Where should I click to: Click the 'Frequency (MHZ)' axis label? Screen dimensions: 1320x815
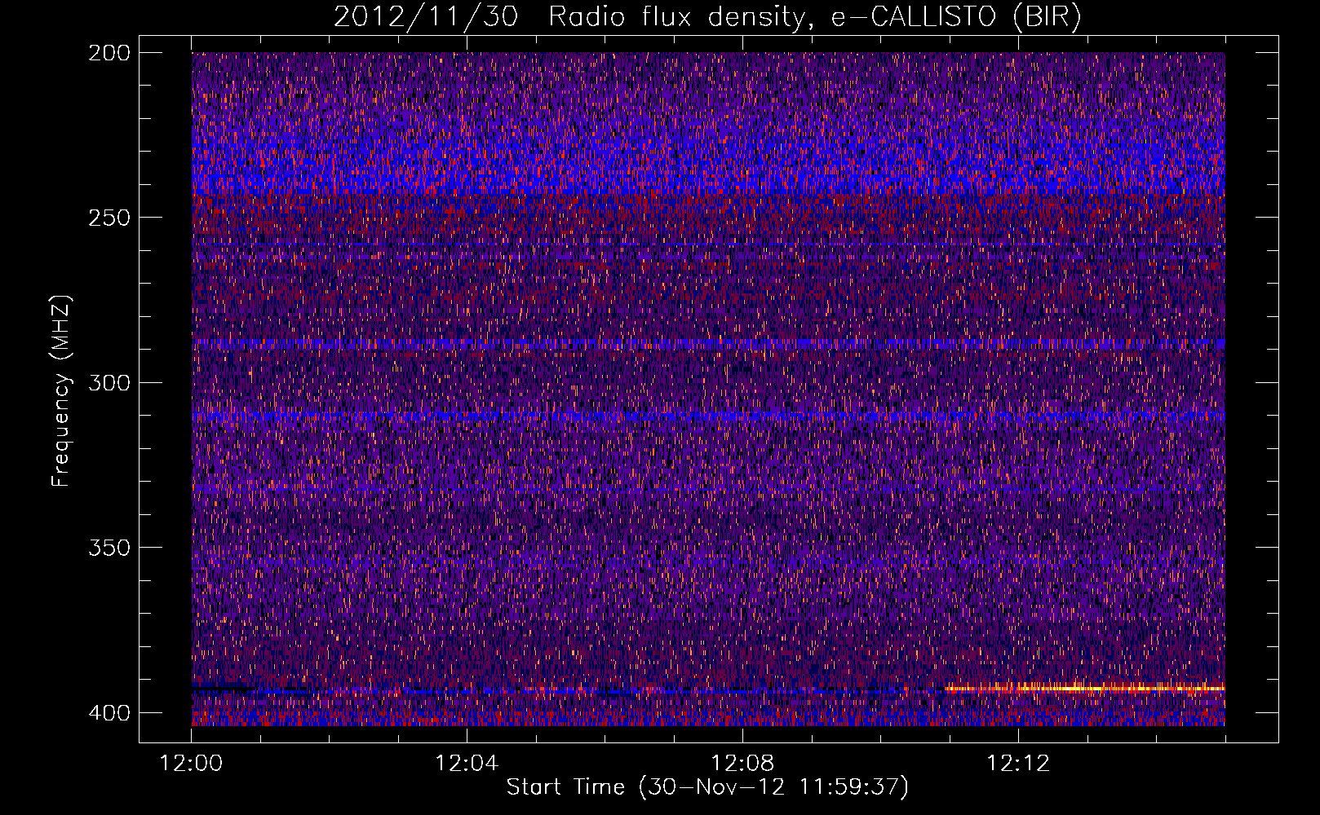[61, 391]
